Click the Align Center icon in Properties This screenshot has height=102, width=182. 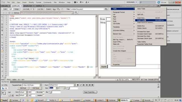pos(87,85)
